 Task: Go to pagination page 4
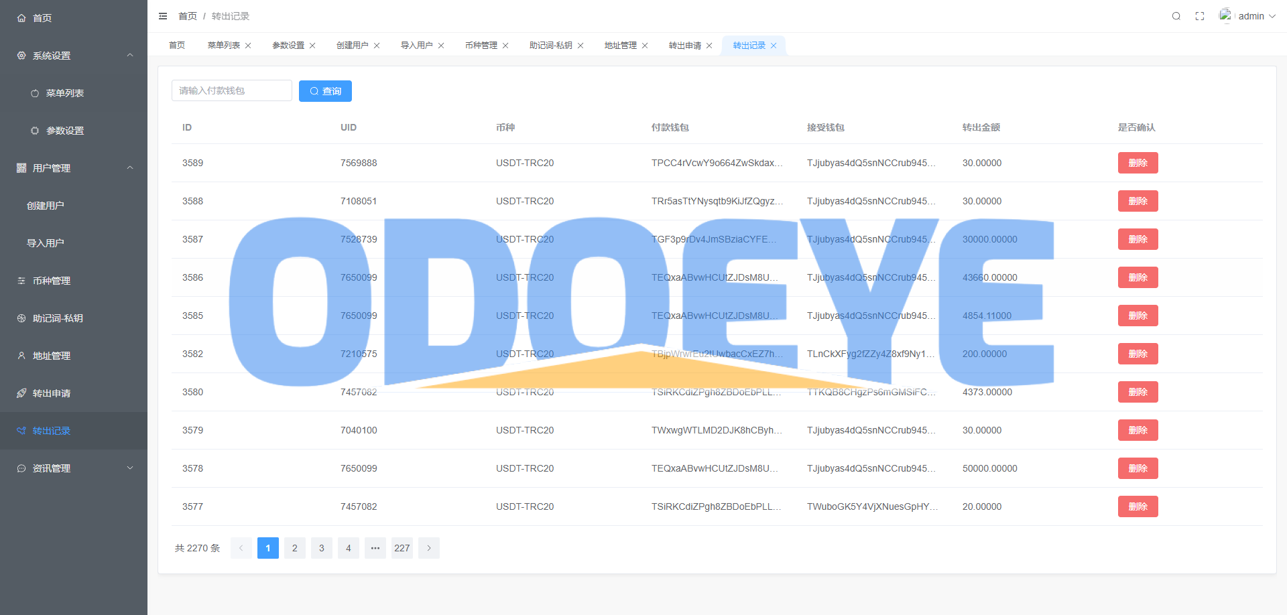click(x=349, y=548)
